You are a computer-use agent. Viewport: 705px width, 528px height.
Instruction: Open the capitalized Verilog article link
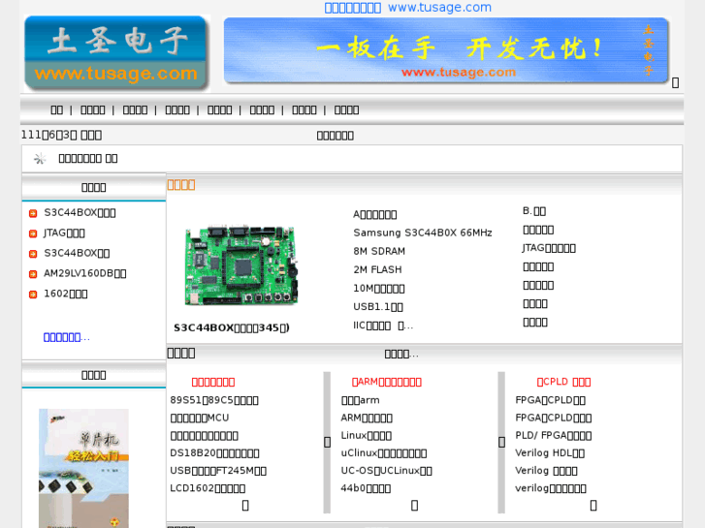(x=546, y=471)
